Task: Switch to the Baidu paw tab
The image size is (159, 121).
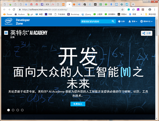Action: coord(26,5)
